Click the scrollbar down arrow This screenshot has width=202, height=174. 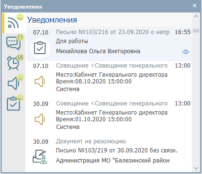click(196, 168)
